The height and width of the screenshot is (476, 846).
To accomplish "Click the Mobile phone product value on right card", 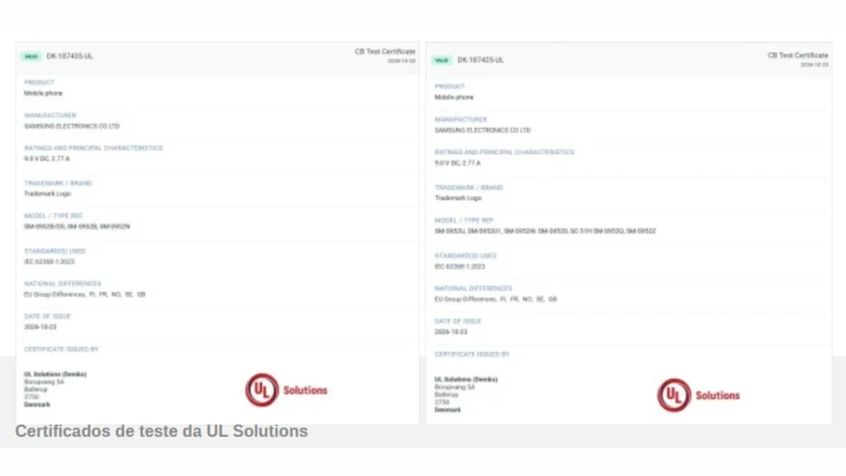I will pos(454,97).
